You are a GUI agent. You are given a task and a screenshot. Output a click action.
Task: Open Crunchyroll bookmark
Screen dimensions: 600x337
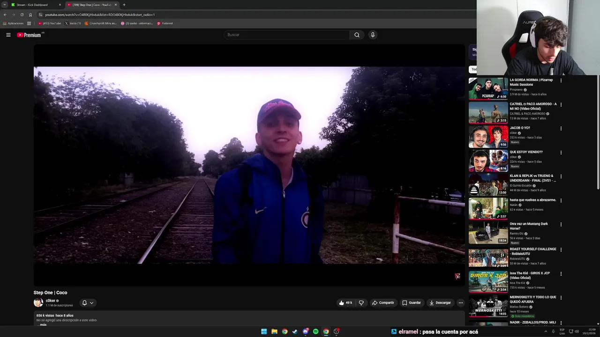(x=100, y=23)
